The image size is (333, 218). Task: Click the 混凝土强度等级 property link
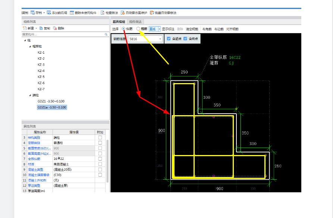(39, 175)
